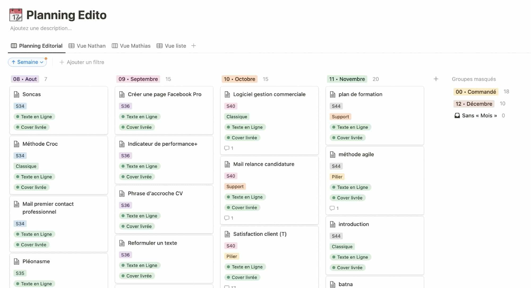Open the Vue liste tab

pyautogui.click(x=171, y=46)
